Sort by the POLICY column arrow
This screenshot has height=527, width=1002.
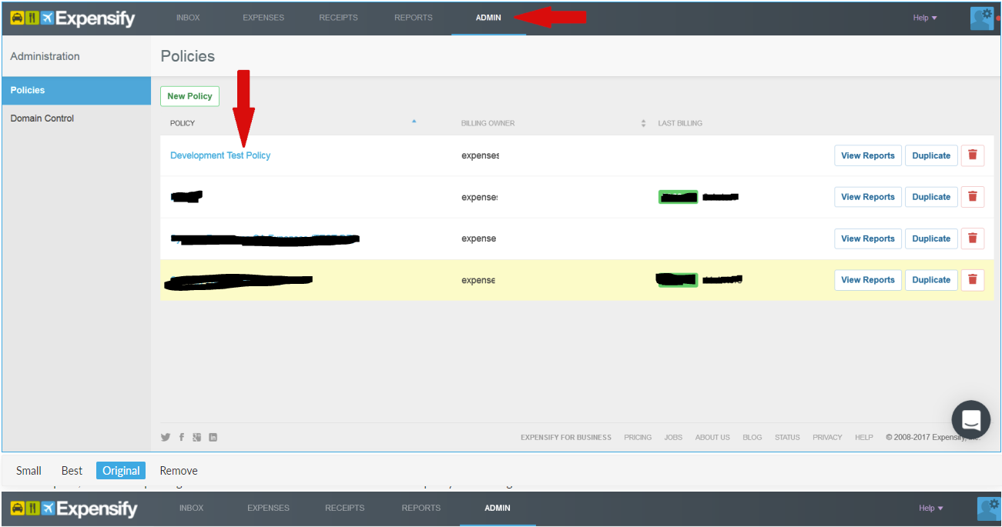click(414, 122)
